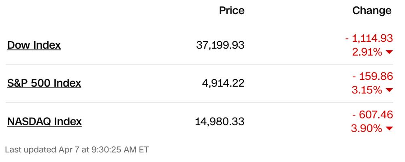
Task: Click the S&P point change -159.86
Action: [373, 77]
